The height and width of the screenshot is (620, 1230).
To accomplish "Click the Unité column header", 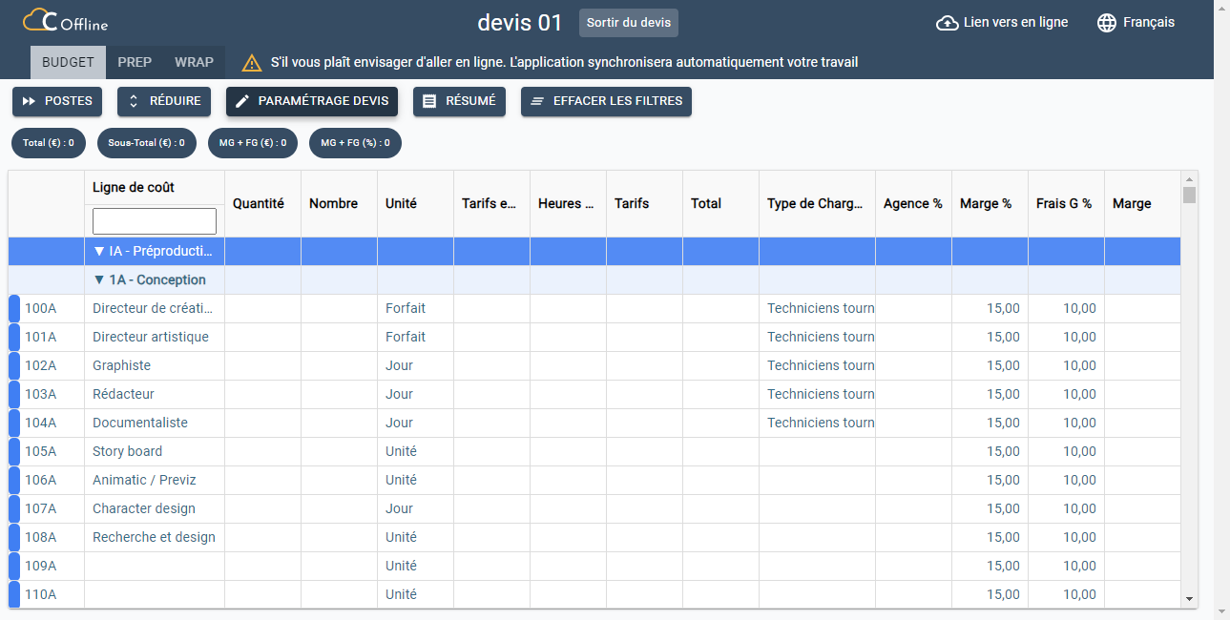I will (x=415, y=203).
